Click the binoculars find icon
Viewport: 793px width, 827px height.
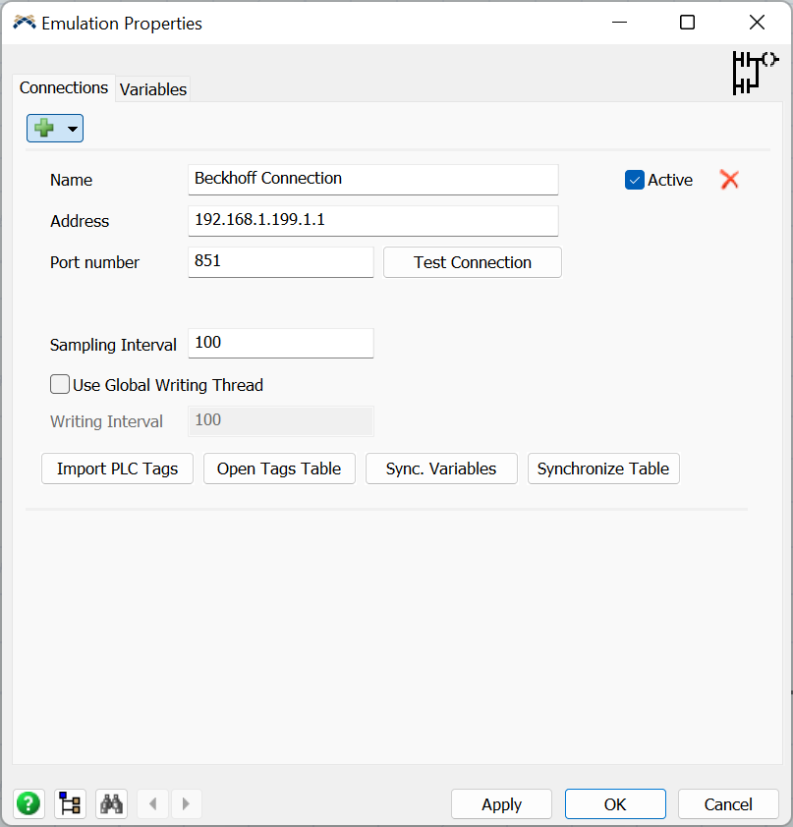click(112, 803)
